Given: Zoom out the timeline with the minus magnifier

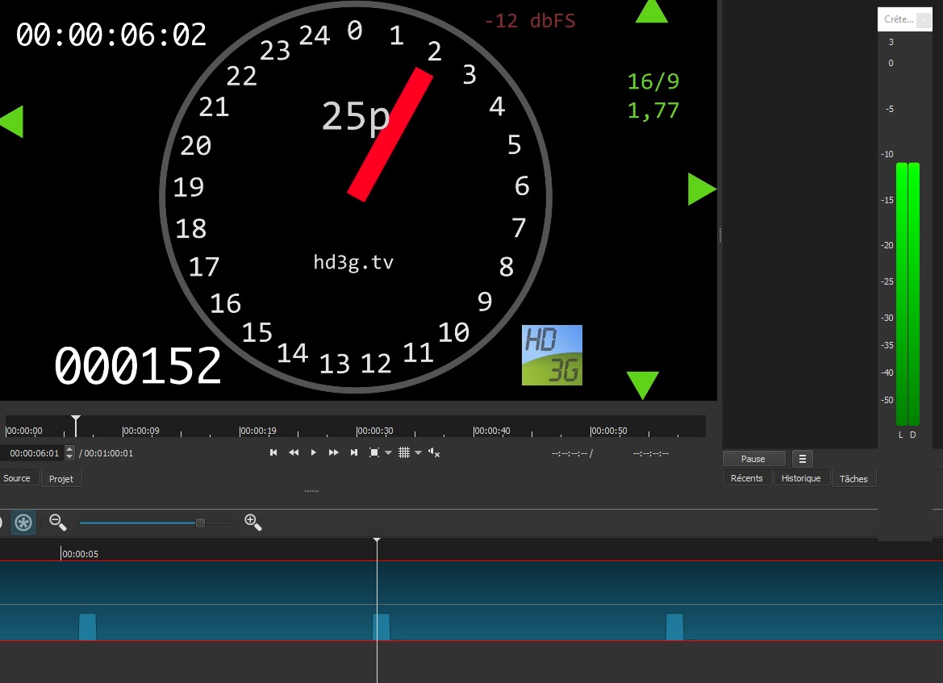Looking at the screenshot, I should pyautogui.click(x=58, y=523).
